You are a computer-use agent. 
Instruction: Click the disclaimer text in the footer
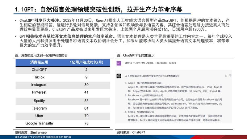(43, 137)
